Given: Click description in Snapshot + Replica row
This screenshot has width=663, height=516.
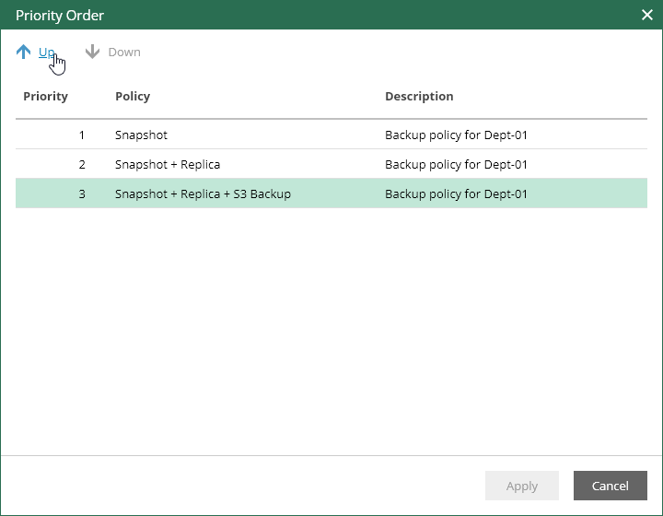Looking at the screenshot, I should point(456,165).
